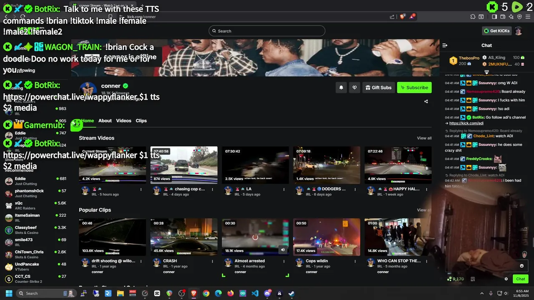The width and height of the screenshot is (534, 300).
Task: Switch to the About tab
Action: 105,120
